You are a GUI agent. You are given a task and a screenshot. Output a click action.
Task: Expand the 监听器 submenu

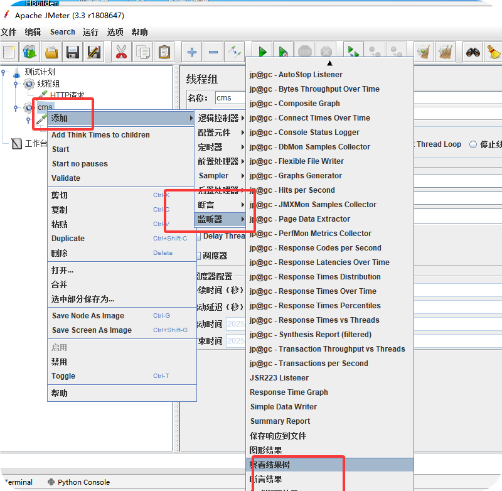[220, 219]
